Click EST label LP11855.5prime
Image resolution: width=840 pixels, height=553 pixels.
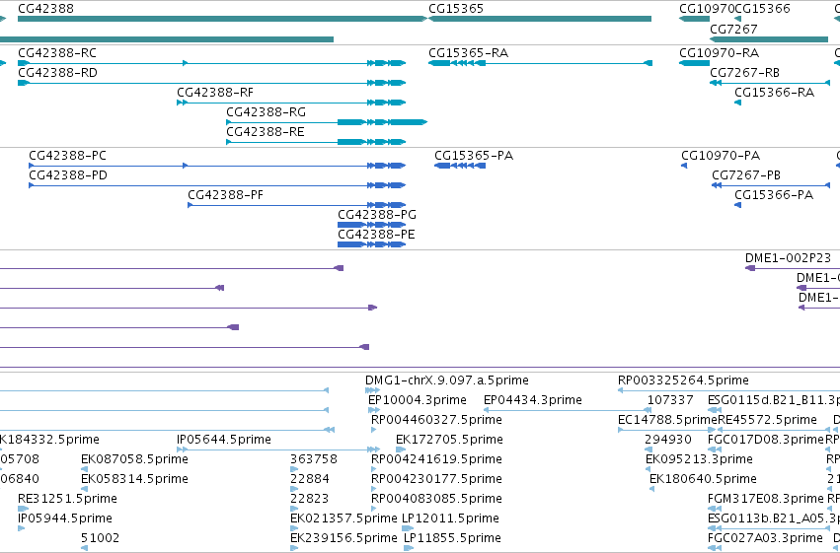[453, 538]
